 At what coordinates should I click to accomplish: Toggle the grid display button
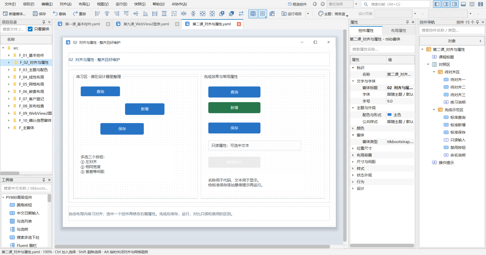(x=253, y=14)
